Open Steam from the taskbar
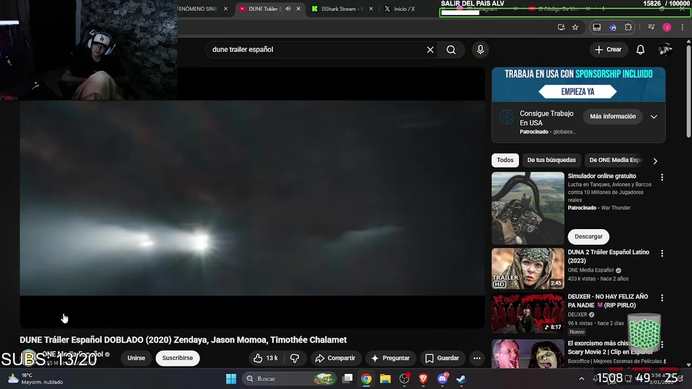The height and width of the screenshot is (389, 692). click(x=461, y=379)
